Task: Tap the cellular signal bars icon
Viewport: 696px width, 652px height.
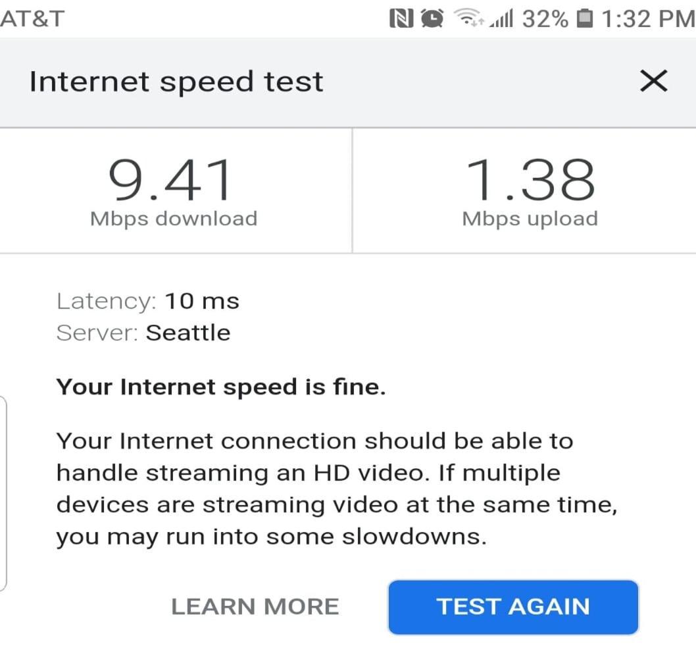Action: 503,20
